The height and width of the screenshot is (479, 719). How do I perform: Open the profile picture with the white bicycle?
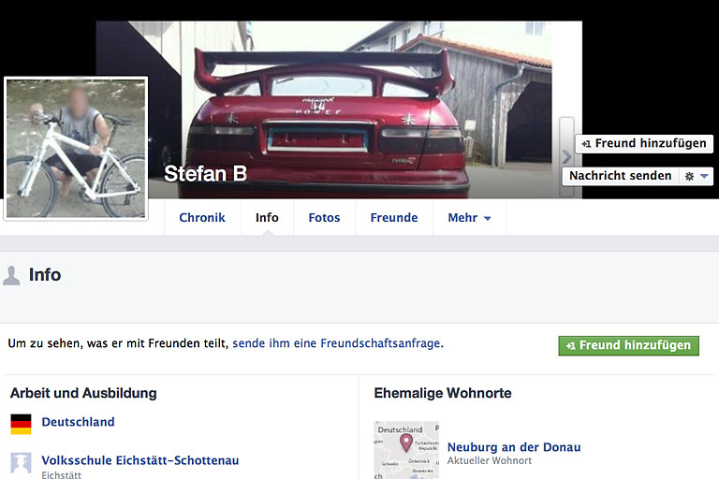pyautogui.click(x=76, y=149)
